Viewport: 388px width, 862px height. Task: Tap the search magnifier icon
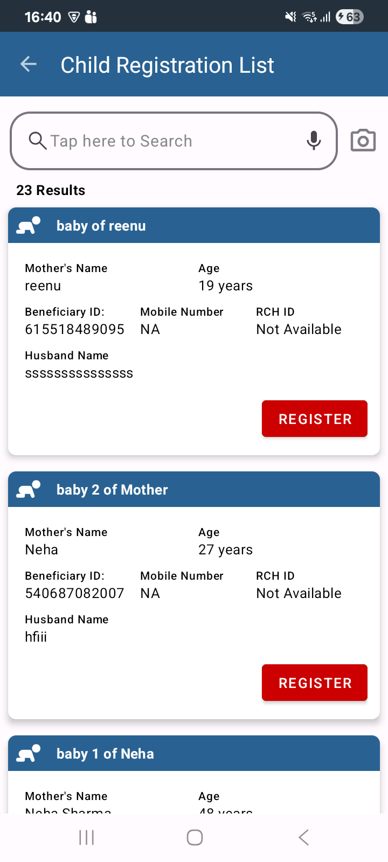tap(38, 141)
